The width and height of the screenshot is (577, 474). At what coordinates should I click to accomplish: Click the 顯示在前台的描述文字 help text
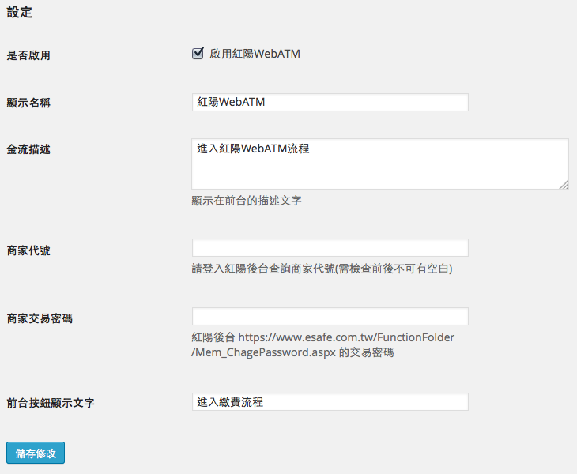coord(247,201)
